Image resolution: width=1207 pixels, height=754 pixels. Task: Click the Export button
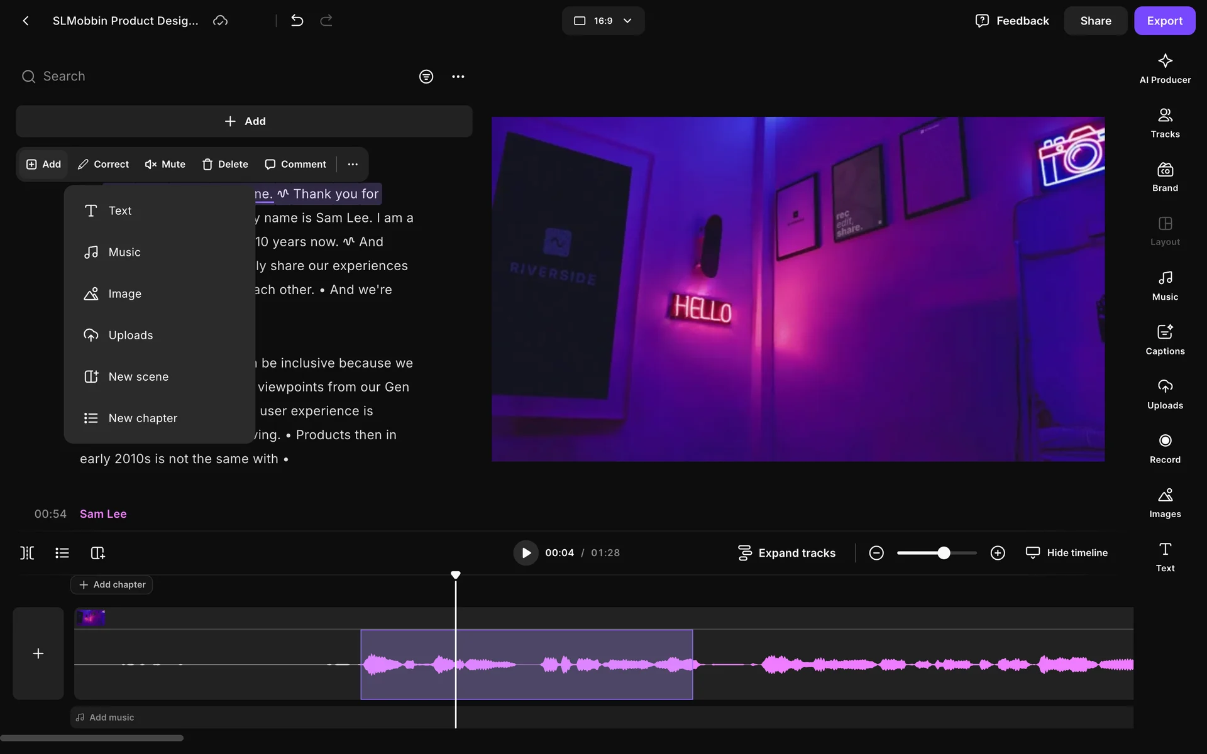pyautogui.click(x=1164, y=21)
